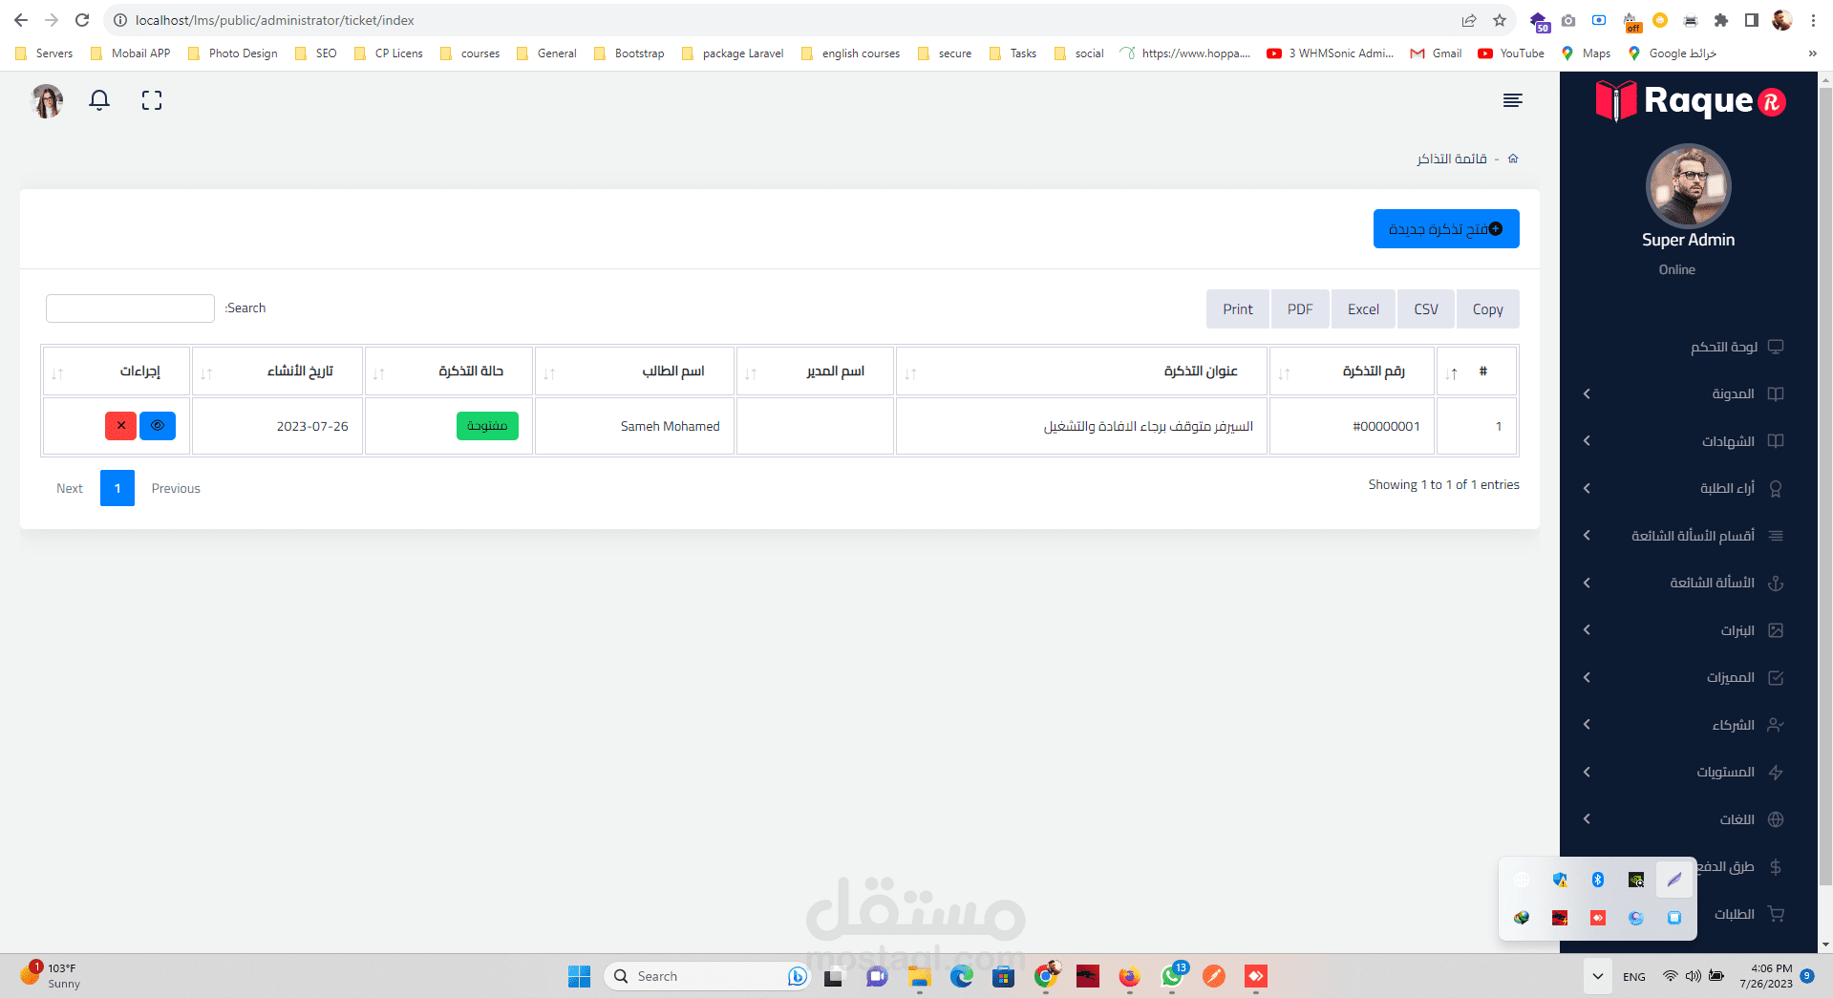Bookmark this page with the star icon
Screen dimensions: 1833x998
tap(1500, 20)
